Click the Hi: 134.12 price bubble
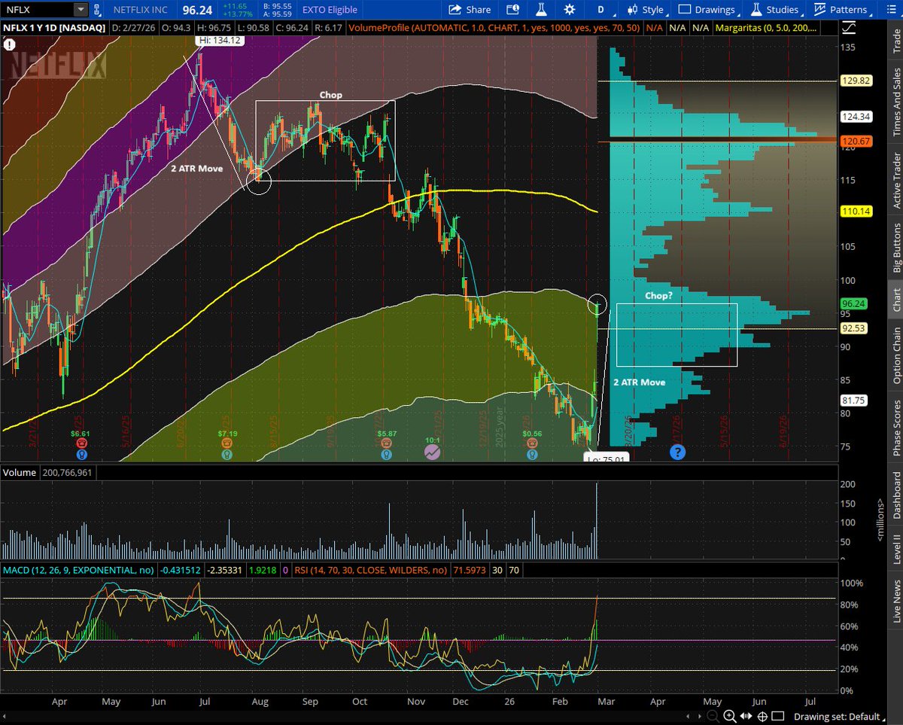Screen dimensions: 903x725 219,41
